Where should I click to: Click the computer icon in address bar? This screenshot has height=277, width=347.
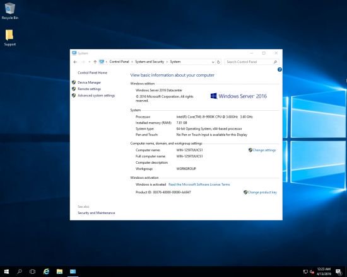click(x=102, y=62)
